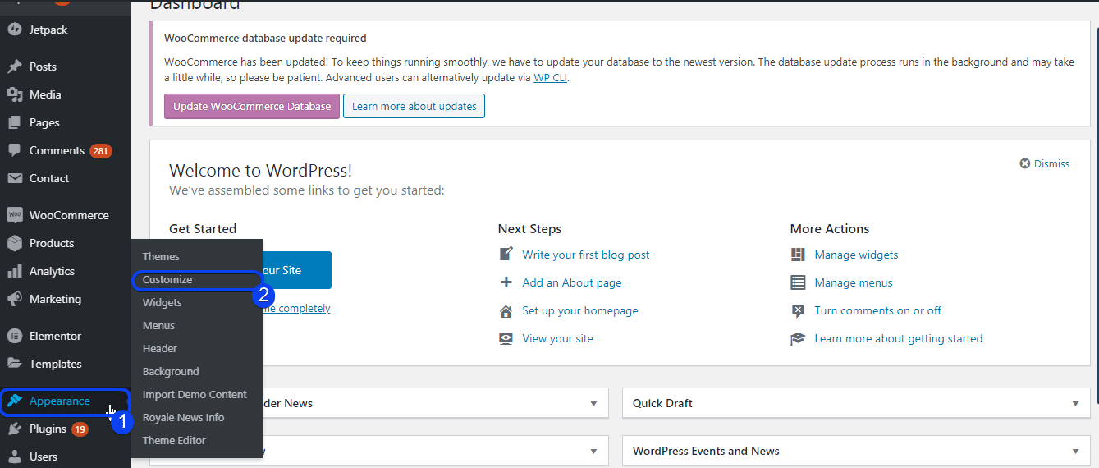
Task: Open the Analytics menu label
Action: click(x=52, y=271)
